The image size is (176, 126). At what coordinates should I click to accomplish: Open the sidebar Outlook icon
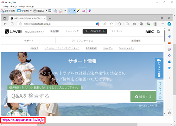pos(169,62)
